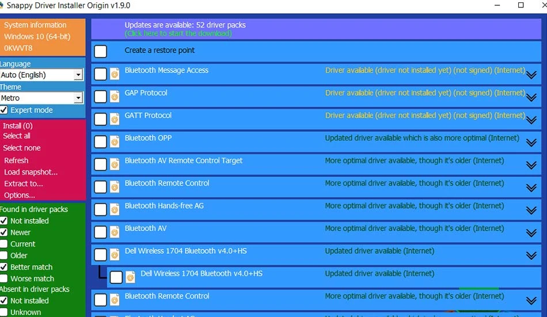Open Load snapshot...
The width and height of the screenshot is (547, 317).
tap(31, 172)
